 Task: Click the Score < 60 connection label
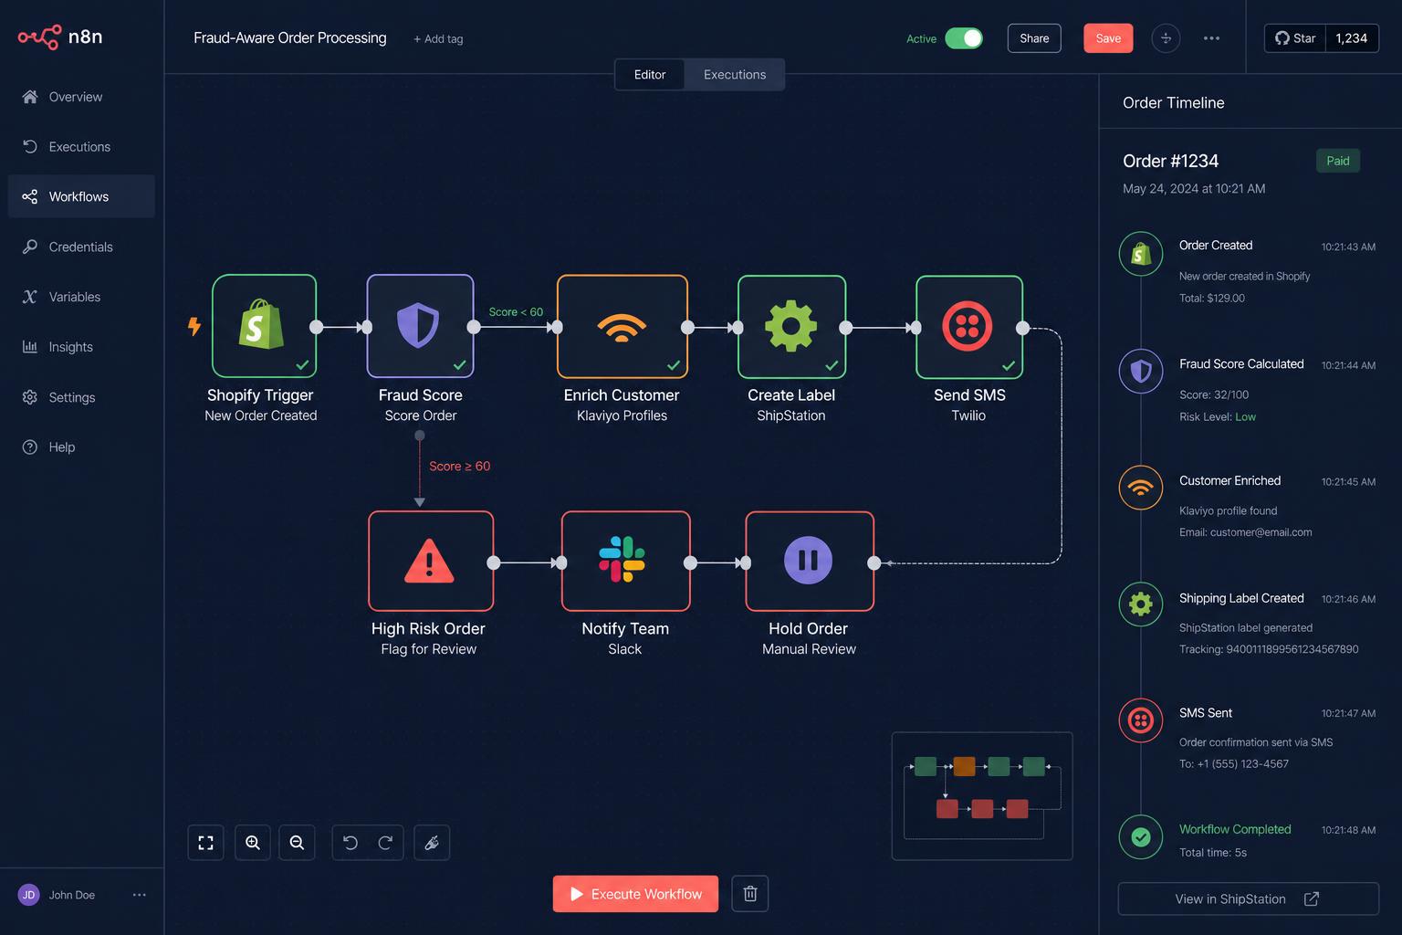click(x=516, y=312)
